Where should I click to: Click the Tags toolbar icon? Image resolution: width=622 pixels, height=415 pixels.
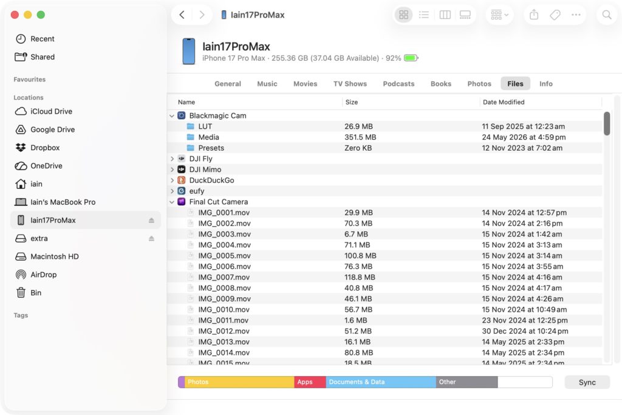pyautogui.click(x=555, y=15)
